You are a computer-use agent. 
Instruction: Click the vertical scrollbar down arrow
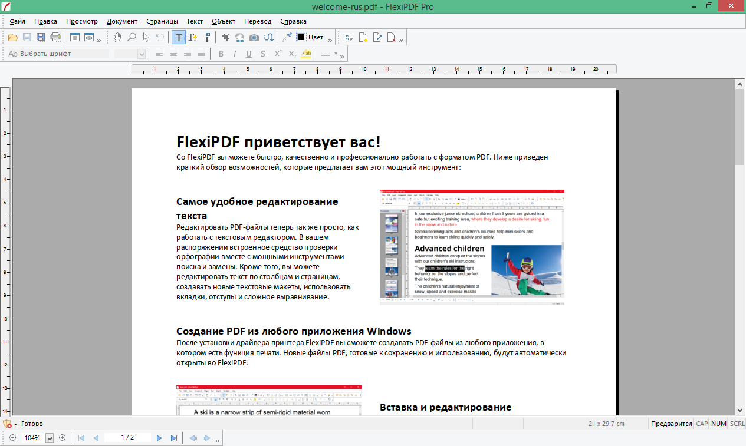tap(740, 411)
